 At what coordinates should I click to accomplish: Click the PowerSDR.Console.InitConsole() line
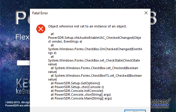pos(77,91)
